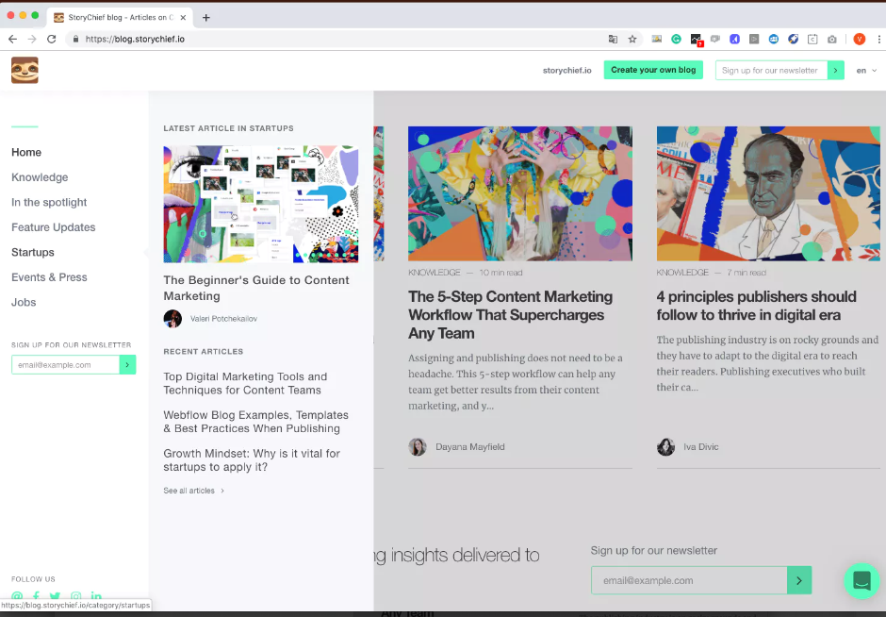Open the LinkedIn follow icon
Viewport: 886px width, 617px height.
[96, 595]
